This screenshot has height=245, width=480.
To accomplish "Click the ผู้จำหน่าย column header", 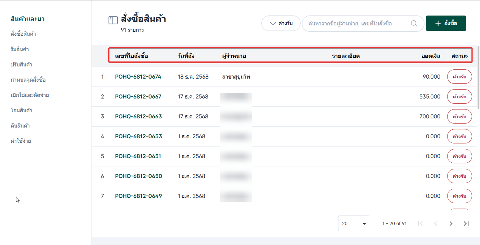I will [x=234, y=56].
